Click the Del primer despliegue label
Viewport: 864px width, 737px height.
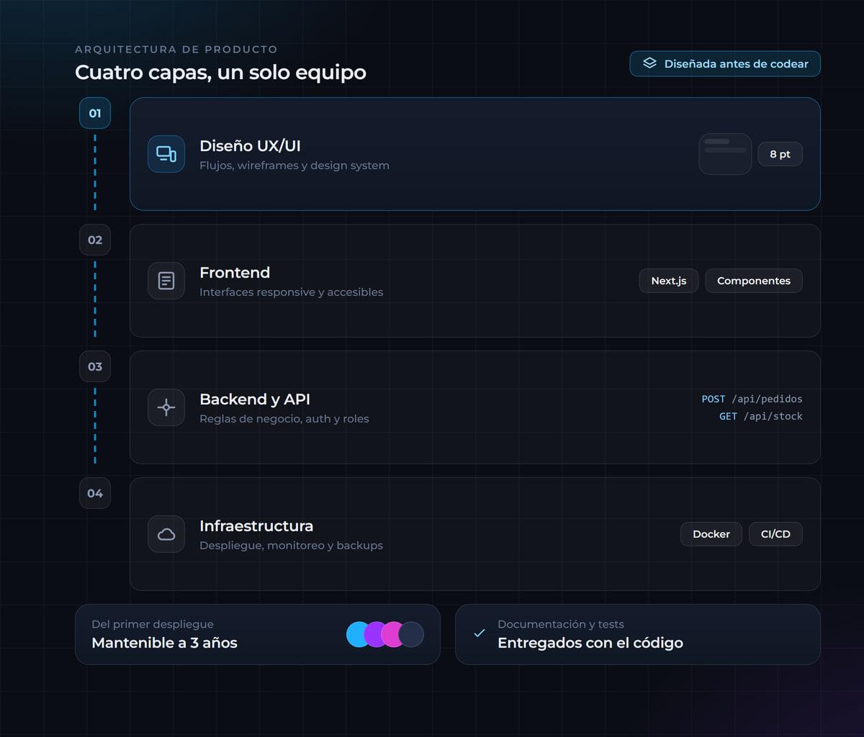pyautogui.click(x=153, y=625)
